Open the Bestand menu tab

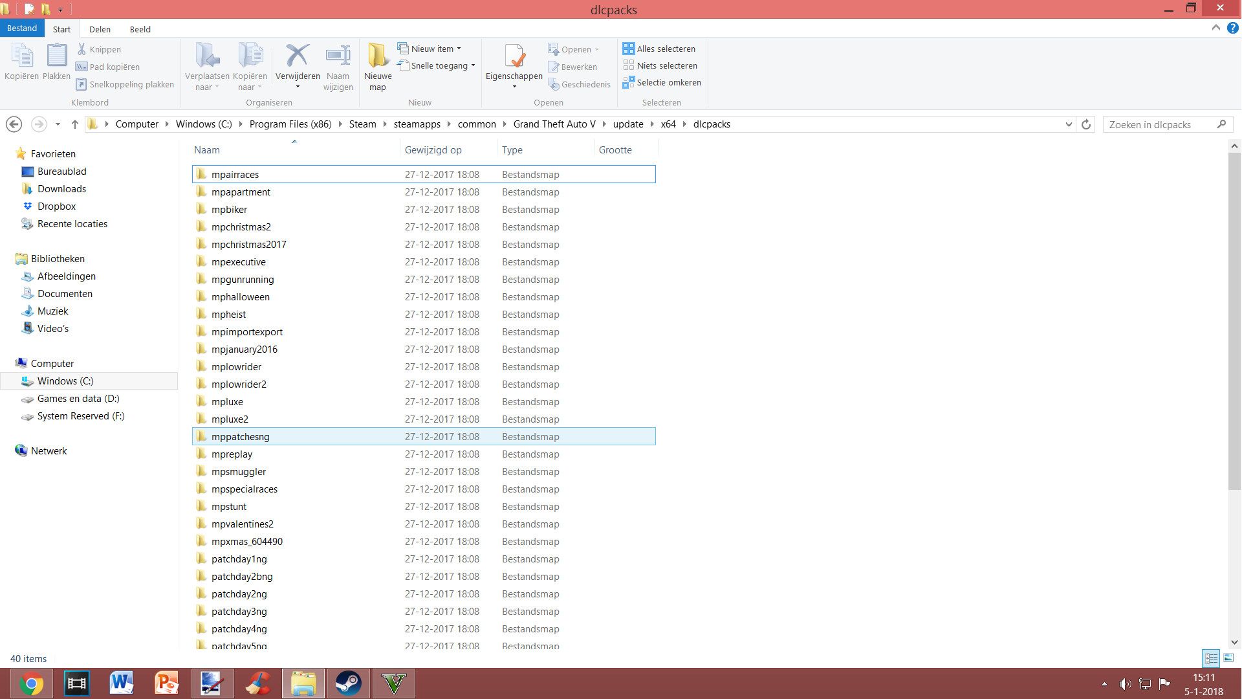(22, 28)
